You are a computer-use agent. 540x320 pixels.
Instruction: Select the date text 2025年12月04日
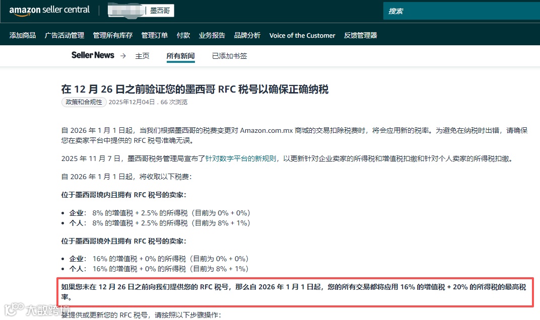click(131, 102)
